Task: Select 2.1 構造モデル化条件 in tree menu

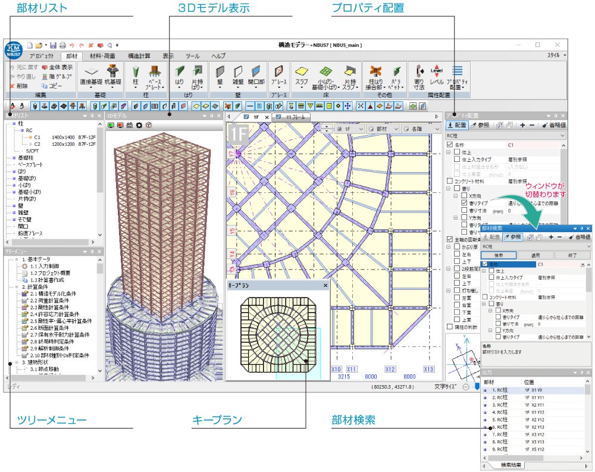Action: coord(54,293)
